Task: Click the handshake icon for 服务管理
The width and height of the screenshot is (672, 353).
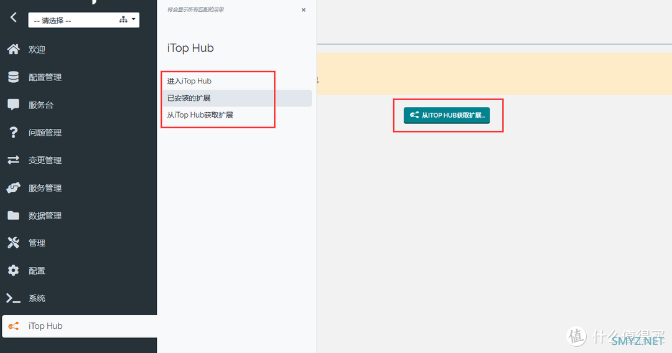Action: click(13, 187)
